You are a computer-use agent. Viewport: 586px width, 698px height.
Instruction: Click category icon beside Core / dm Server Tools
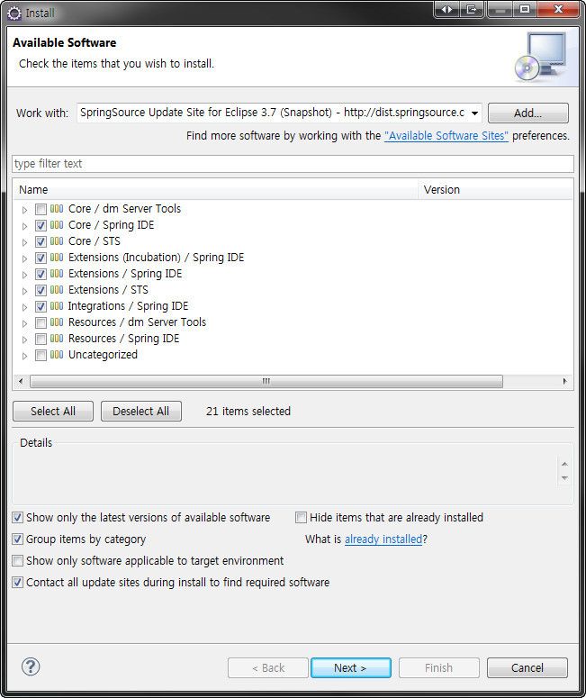coord(57,209)
